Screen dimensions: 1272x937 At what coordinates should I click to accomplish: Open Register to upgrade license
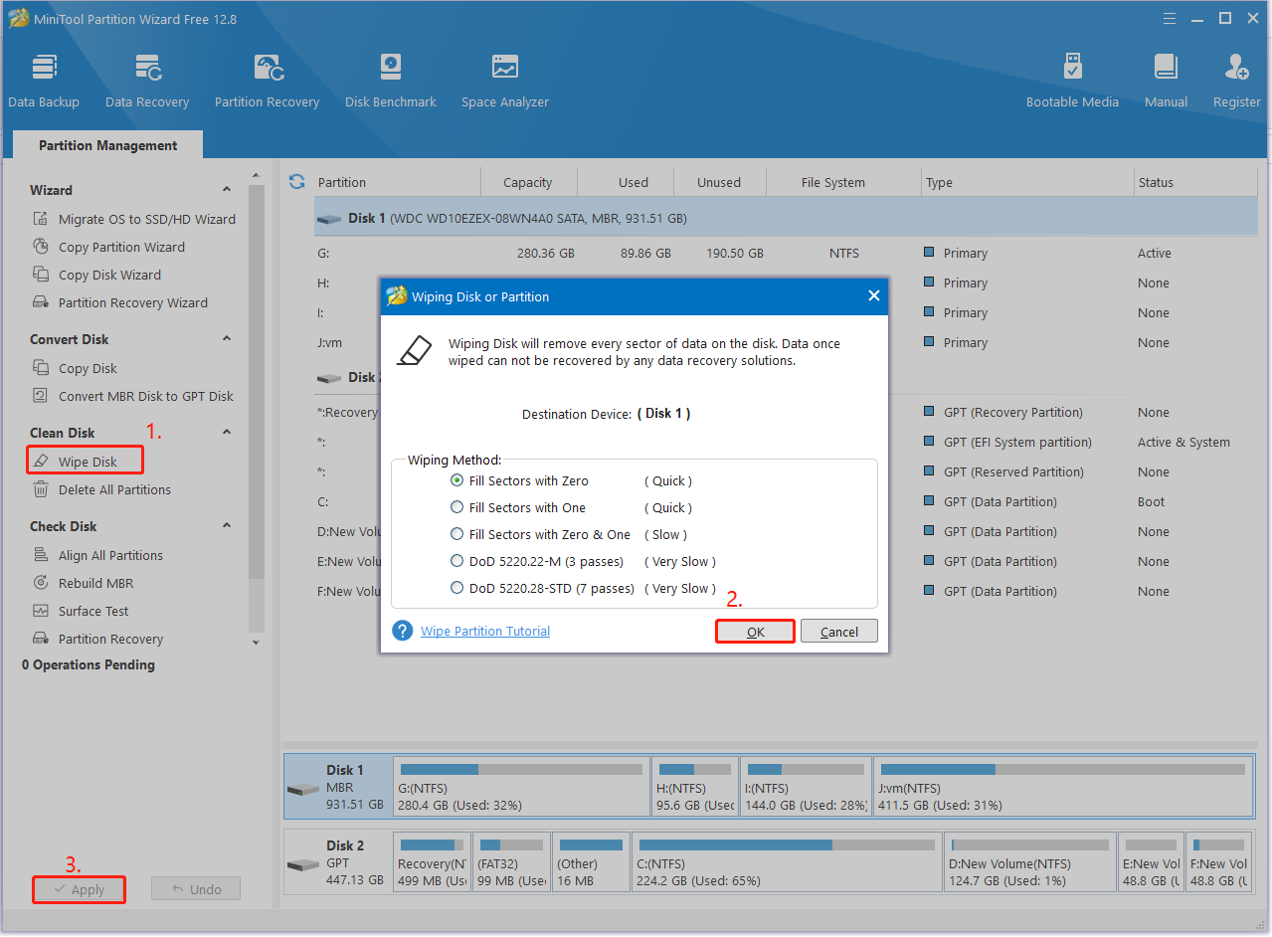click(x=1236, y=78)
